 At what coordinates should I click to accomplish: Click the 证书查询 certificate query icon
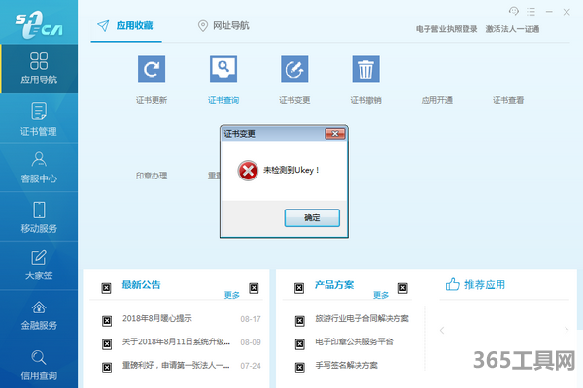(223, 70)
